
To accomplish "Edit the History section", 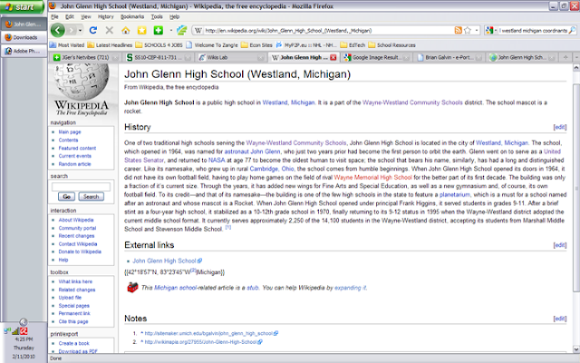I will coord(560,127).
